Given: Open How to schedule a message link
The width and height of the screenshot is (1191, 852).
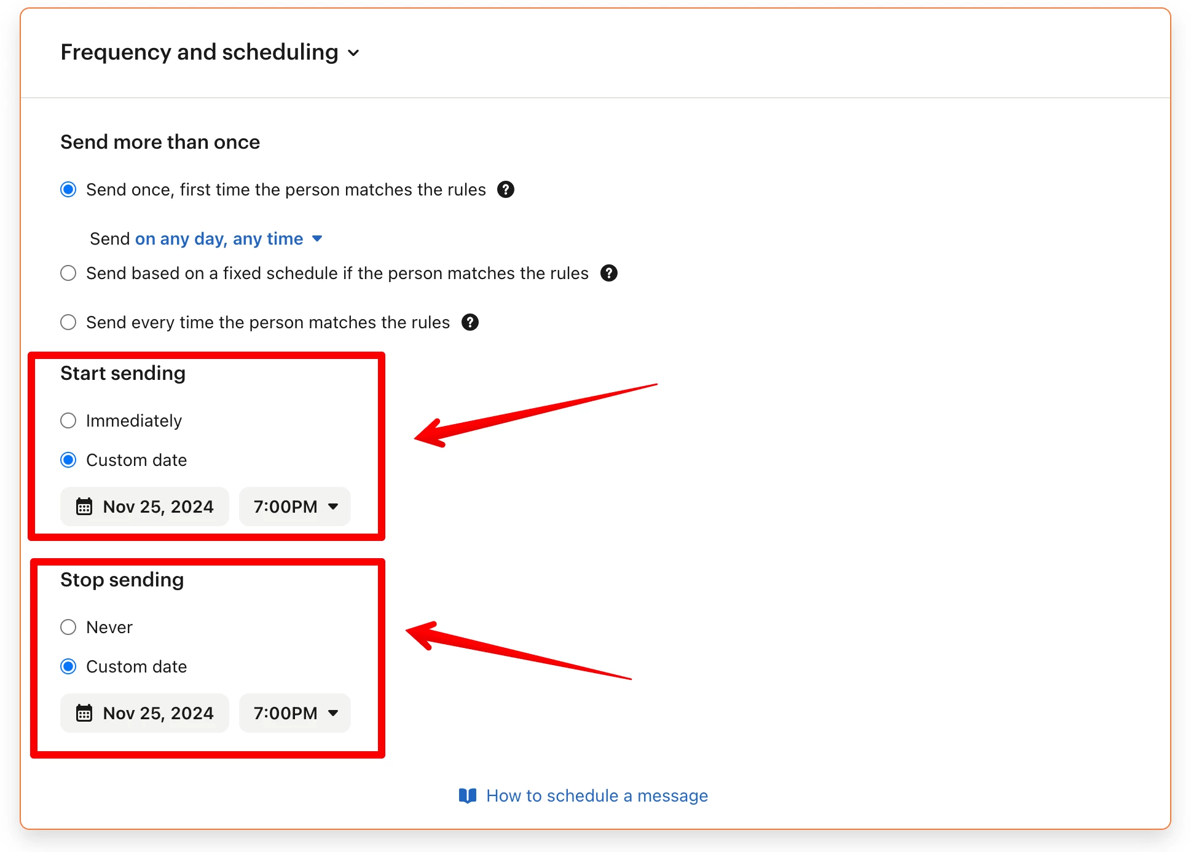Looking at the screenshot, I should 597,795.
